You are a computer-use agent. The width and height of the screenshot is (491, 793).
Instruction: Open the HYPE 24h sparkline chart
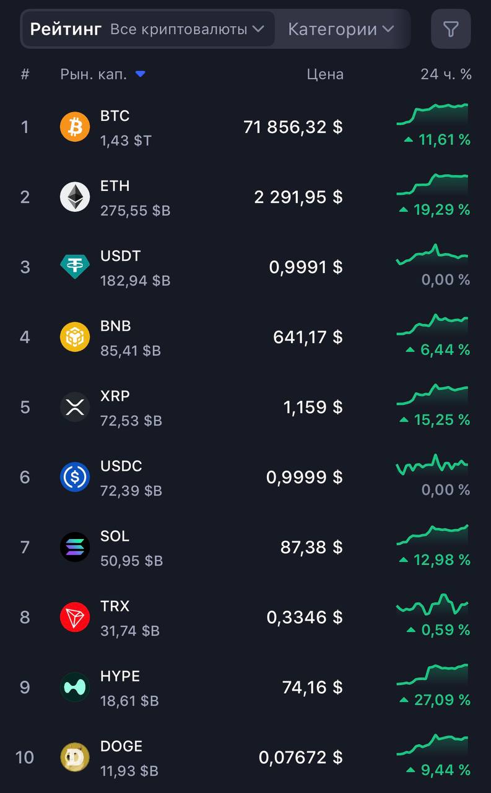point(432,675)
